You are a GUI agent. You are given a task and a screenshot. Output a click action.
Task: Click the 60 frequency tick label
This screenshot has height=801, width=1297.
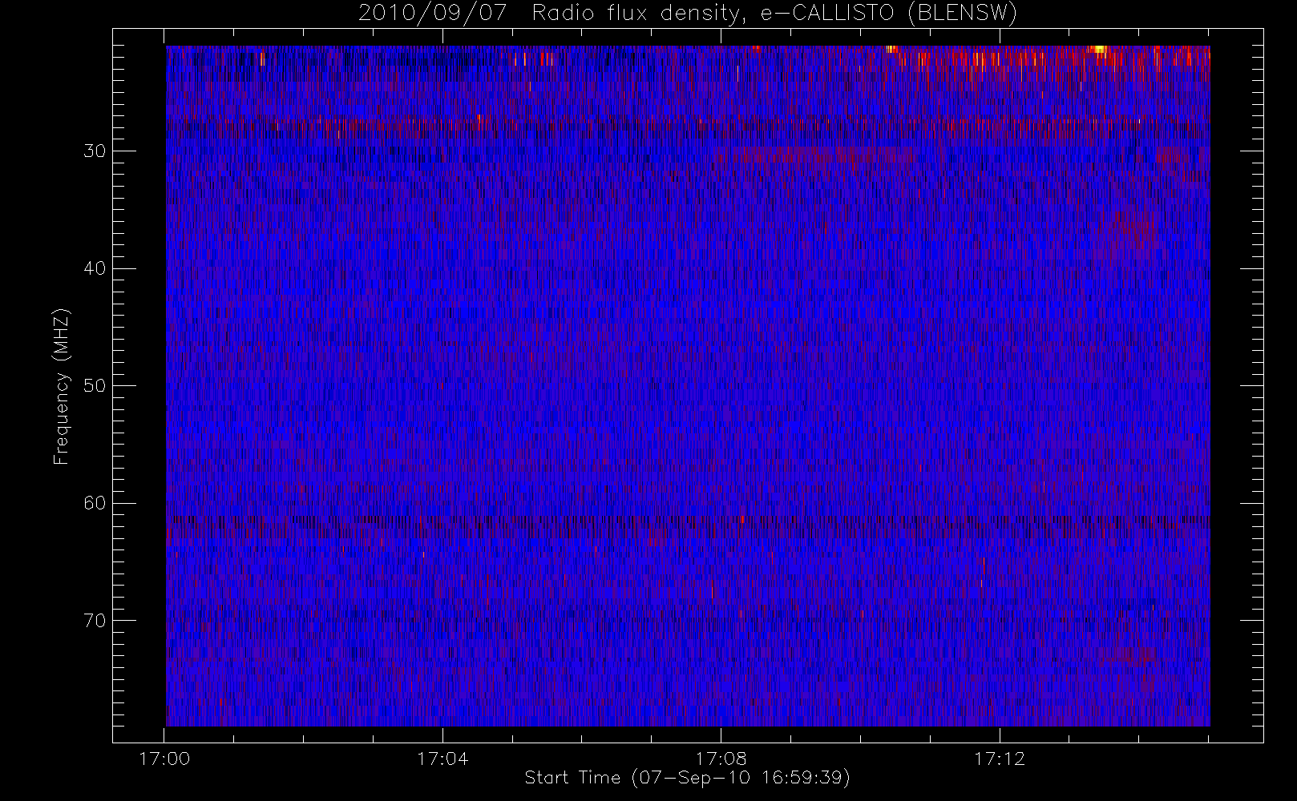[95, 503]
